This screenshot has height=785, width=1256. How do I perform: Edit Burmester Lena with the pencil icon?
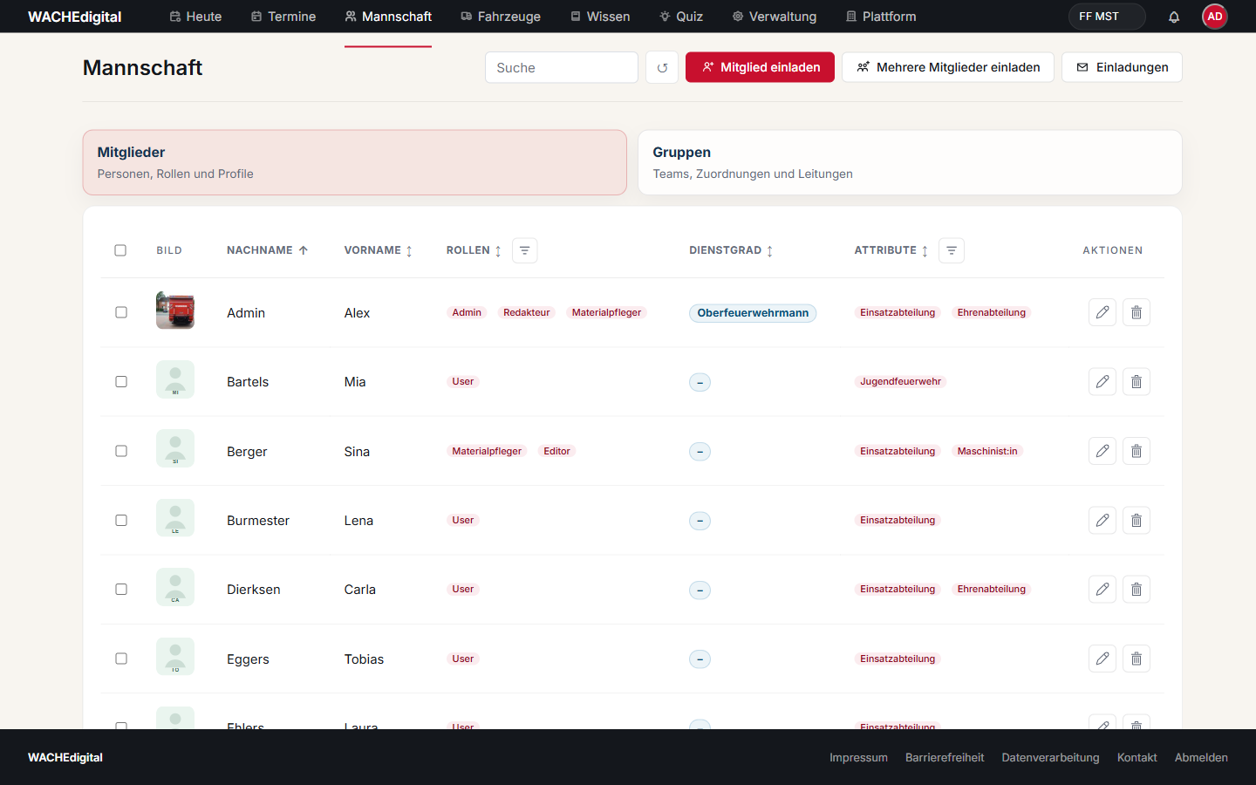point(1102,520)
